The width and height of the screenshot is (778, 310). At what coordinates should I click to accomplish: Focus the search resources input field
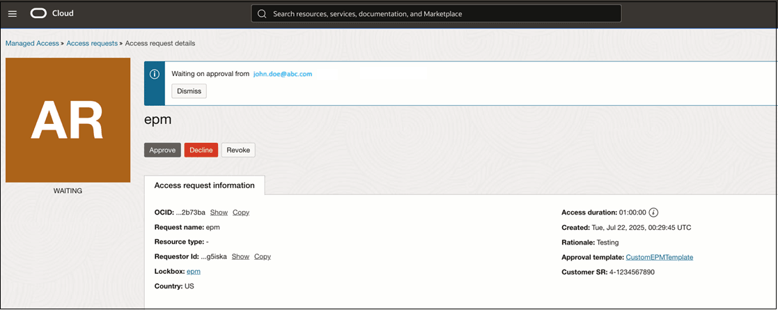tap(436, 14)
